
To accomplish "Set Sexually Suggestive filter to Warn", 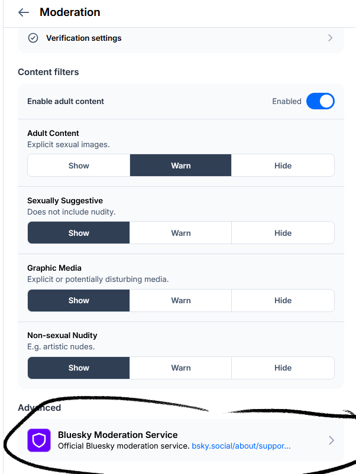I will (181, 233).
